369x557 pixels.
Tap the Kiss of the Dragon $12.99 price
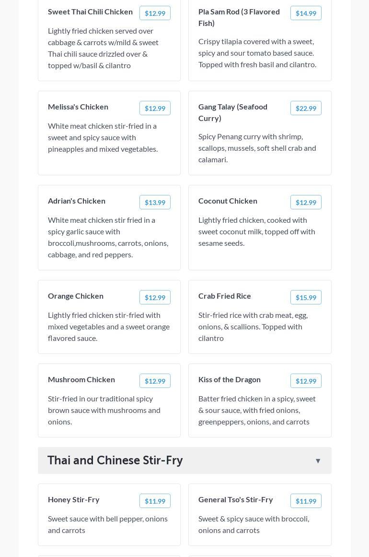[306, 381]
